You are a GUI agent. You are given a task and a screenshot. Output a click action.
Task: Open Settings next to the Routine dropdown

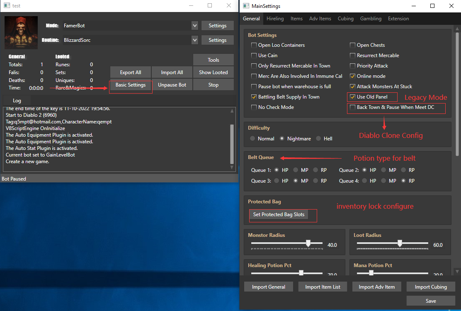click(218, 40)
